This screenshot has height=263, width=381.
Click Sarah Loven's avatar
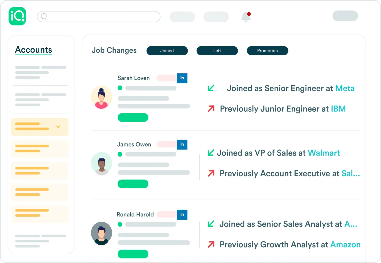click(x=101, y=97)
